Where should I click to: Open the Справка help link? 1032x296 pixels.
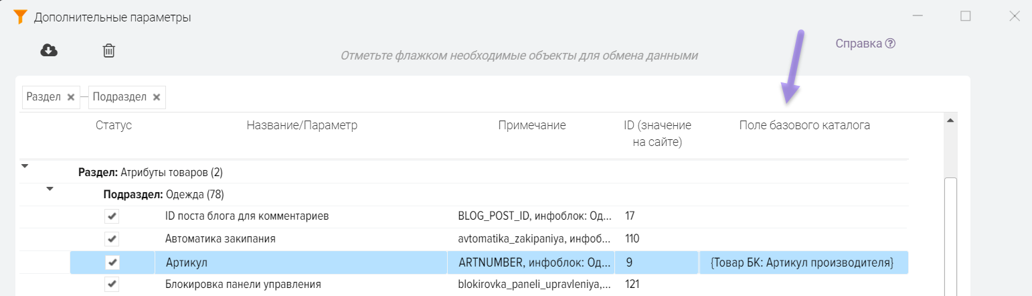point(865,44)
